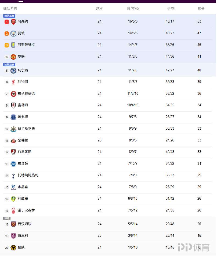The image size is (217, 259).
Task: Click the Wolves club crest icon
Action: pyautogui.click(x=13, y=248)
